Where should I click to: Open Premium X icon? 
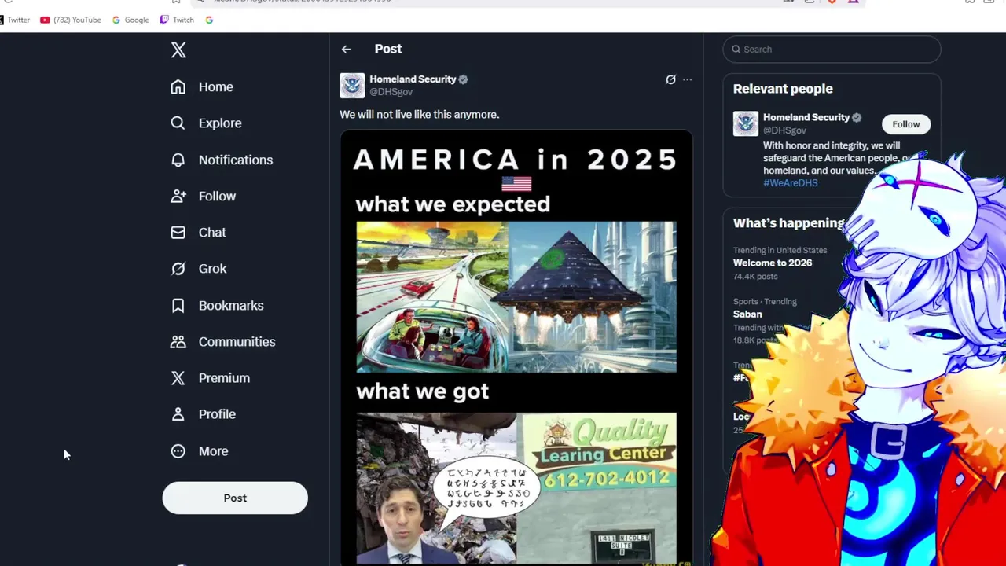[178, 378]
